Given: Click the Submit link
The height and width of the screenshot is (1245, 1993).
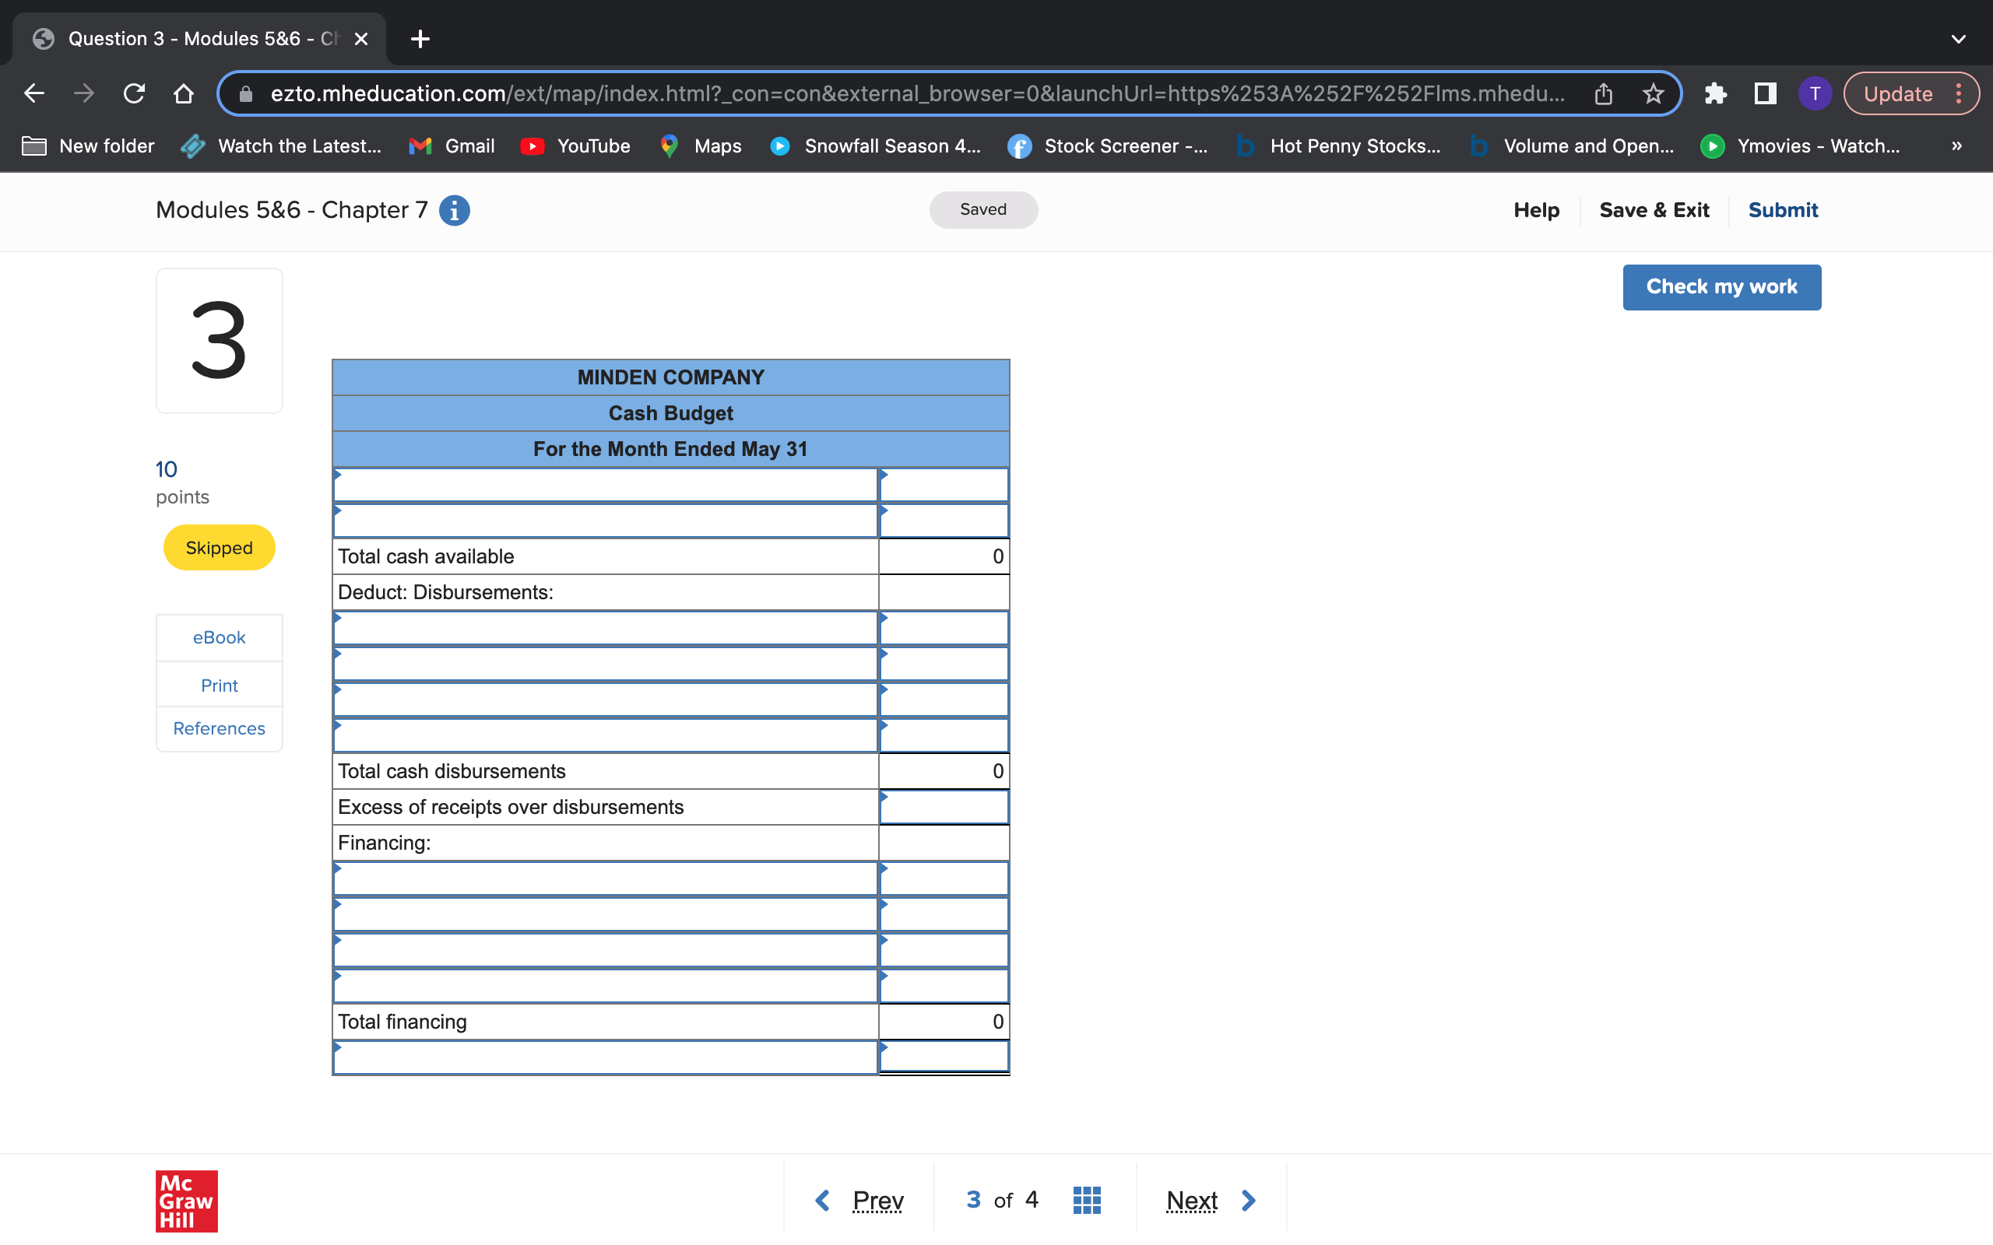Looking at the screenshot, I should tap(1782, 211).
